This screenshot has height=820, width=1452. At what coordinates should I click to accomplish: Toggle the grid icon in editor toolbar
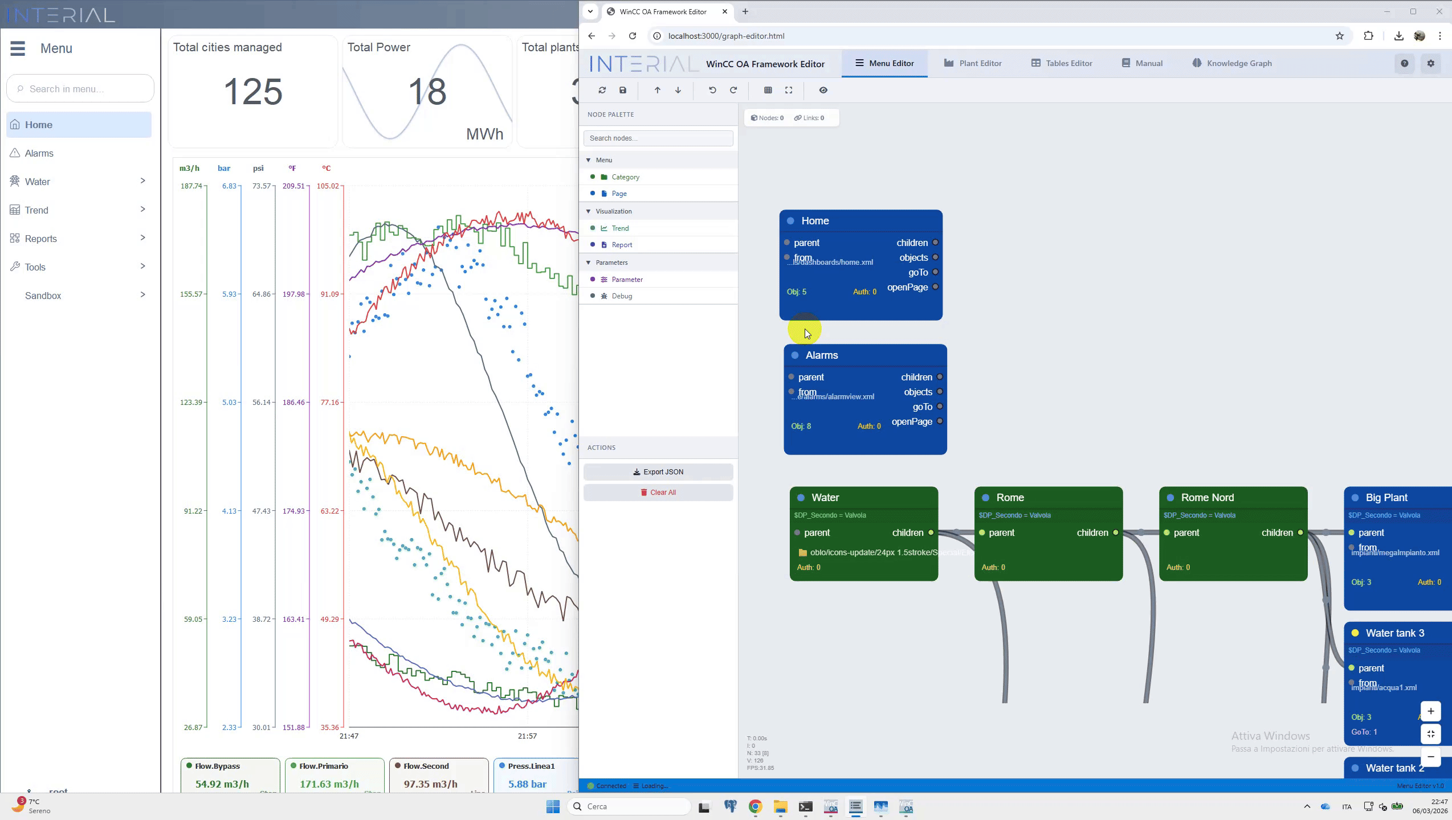[x=768, y=90]
